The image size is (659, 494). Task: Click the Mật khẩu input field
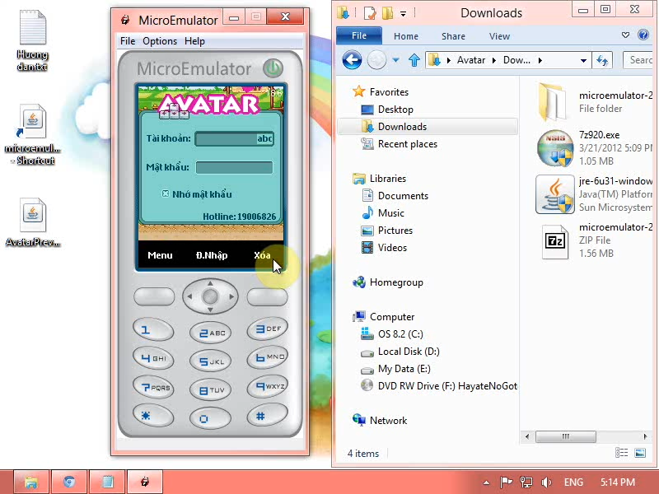coord(234,167)
